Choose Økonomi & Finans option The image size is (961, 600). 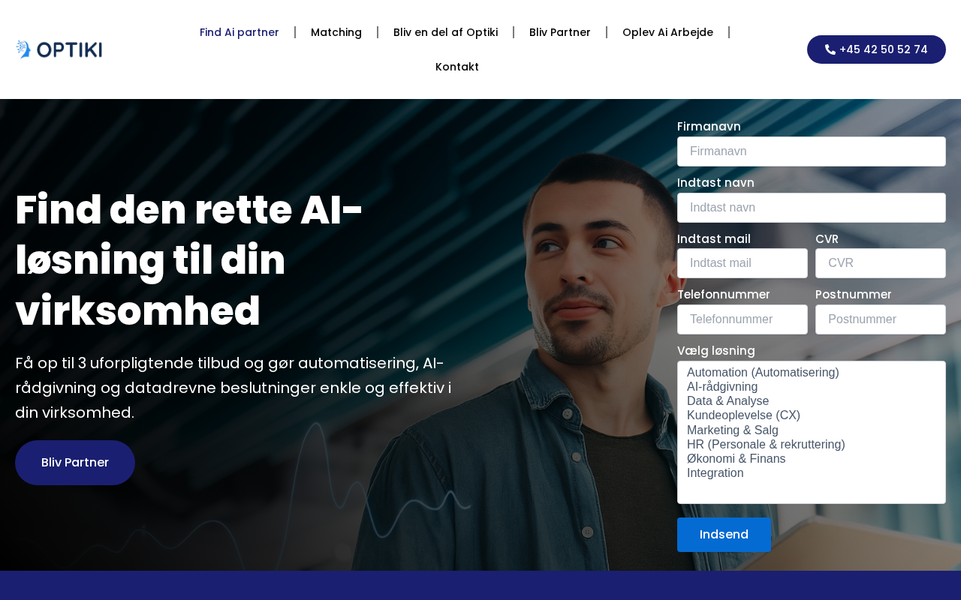[737, 459]
